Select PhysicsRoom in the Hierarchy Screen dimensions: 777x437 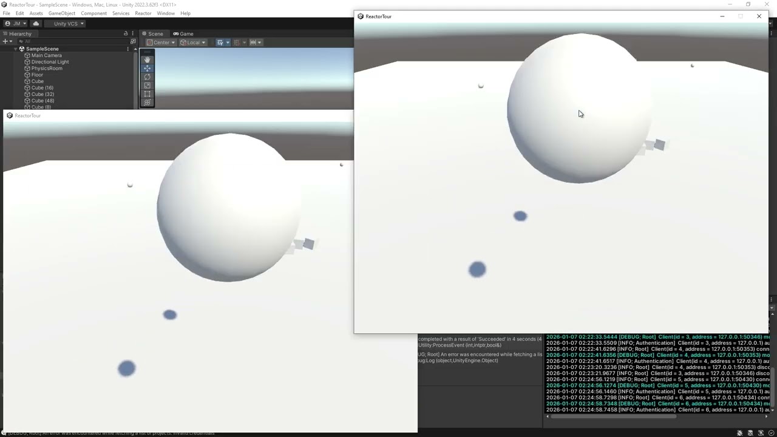(x=47, y=69)
